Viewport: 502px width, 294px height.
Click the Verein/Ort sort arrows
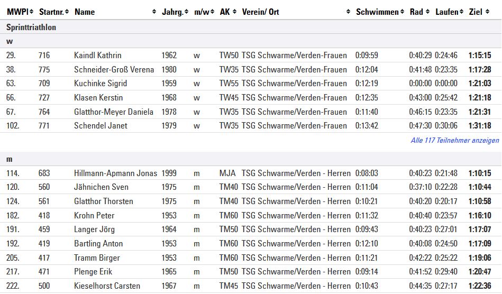point(348,12)
